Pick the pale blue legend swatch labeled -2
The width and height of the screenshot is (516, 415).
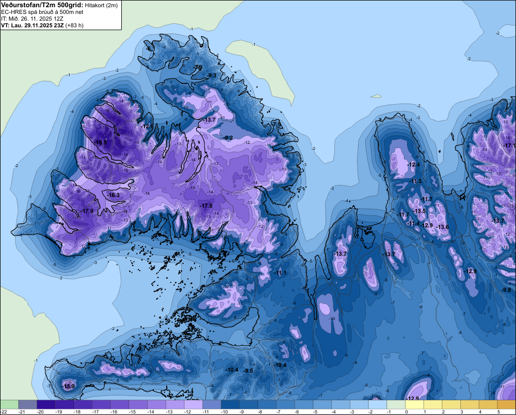[378, 405]
